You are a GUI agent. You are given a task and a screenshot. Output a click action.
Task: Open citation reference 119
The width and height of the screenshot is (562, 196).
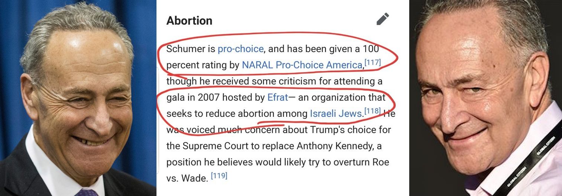pos(219,175)
